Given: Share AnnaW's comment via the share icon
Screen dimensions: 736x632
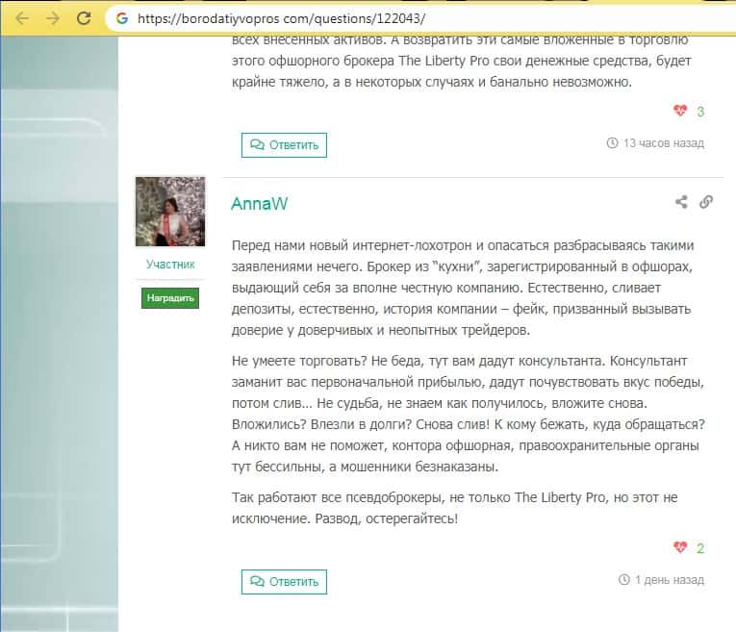Looking at the screenshot, I should pyautogui.click(x=681, y=202).
